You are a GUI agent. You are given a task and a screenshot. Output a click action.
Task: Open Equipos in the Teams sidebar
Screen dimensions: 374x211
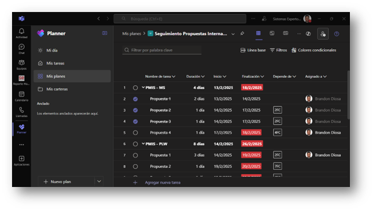[21, 65]
